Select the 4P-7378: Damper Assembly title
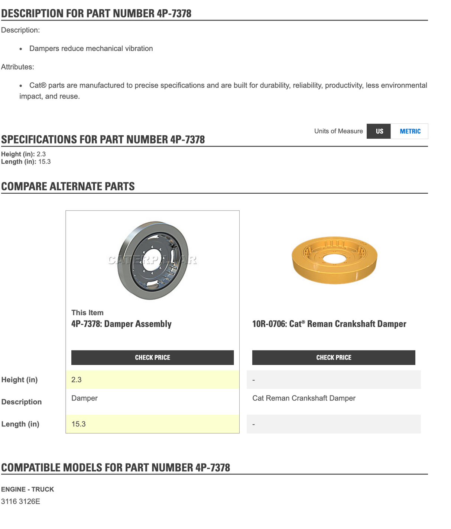The image size is (451, 529). [x=121, y=324]
